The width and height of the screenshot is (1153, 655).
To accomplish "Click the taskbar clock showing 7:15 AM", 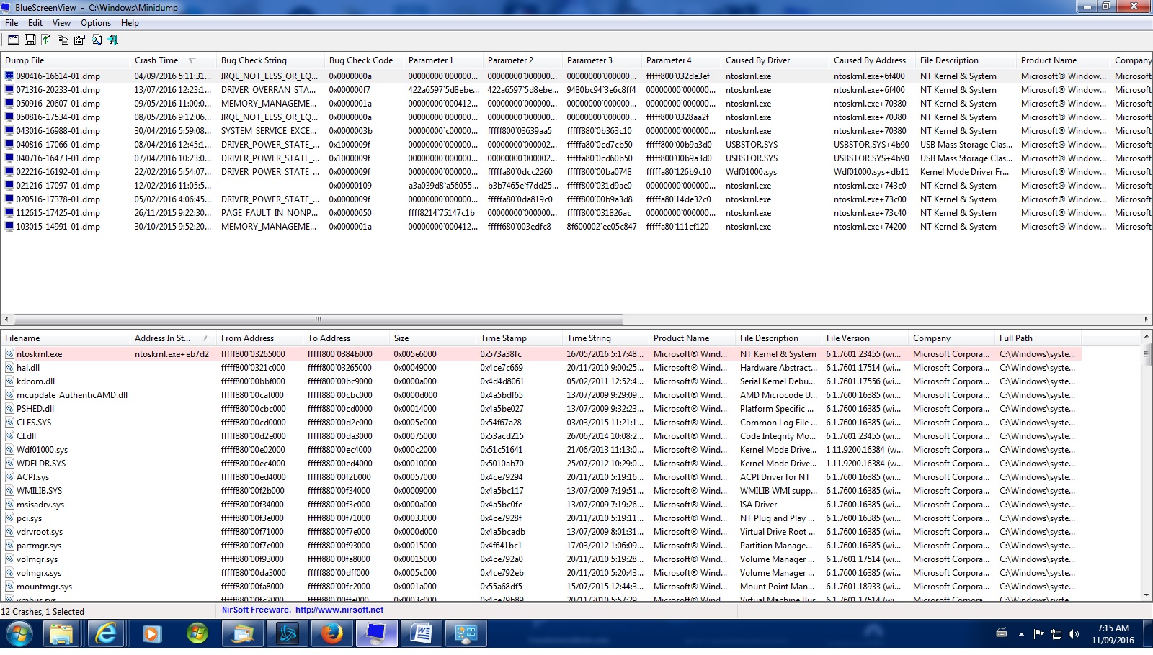I will click(x=1113, y=628).
